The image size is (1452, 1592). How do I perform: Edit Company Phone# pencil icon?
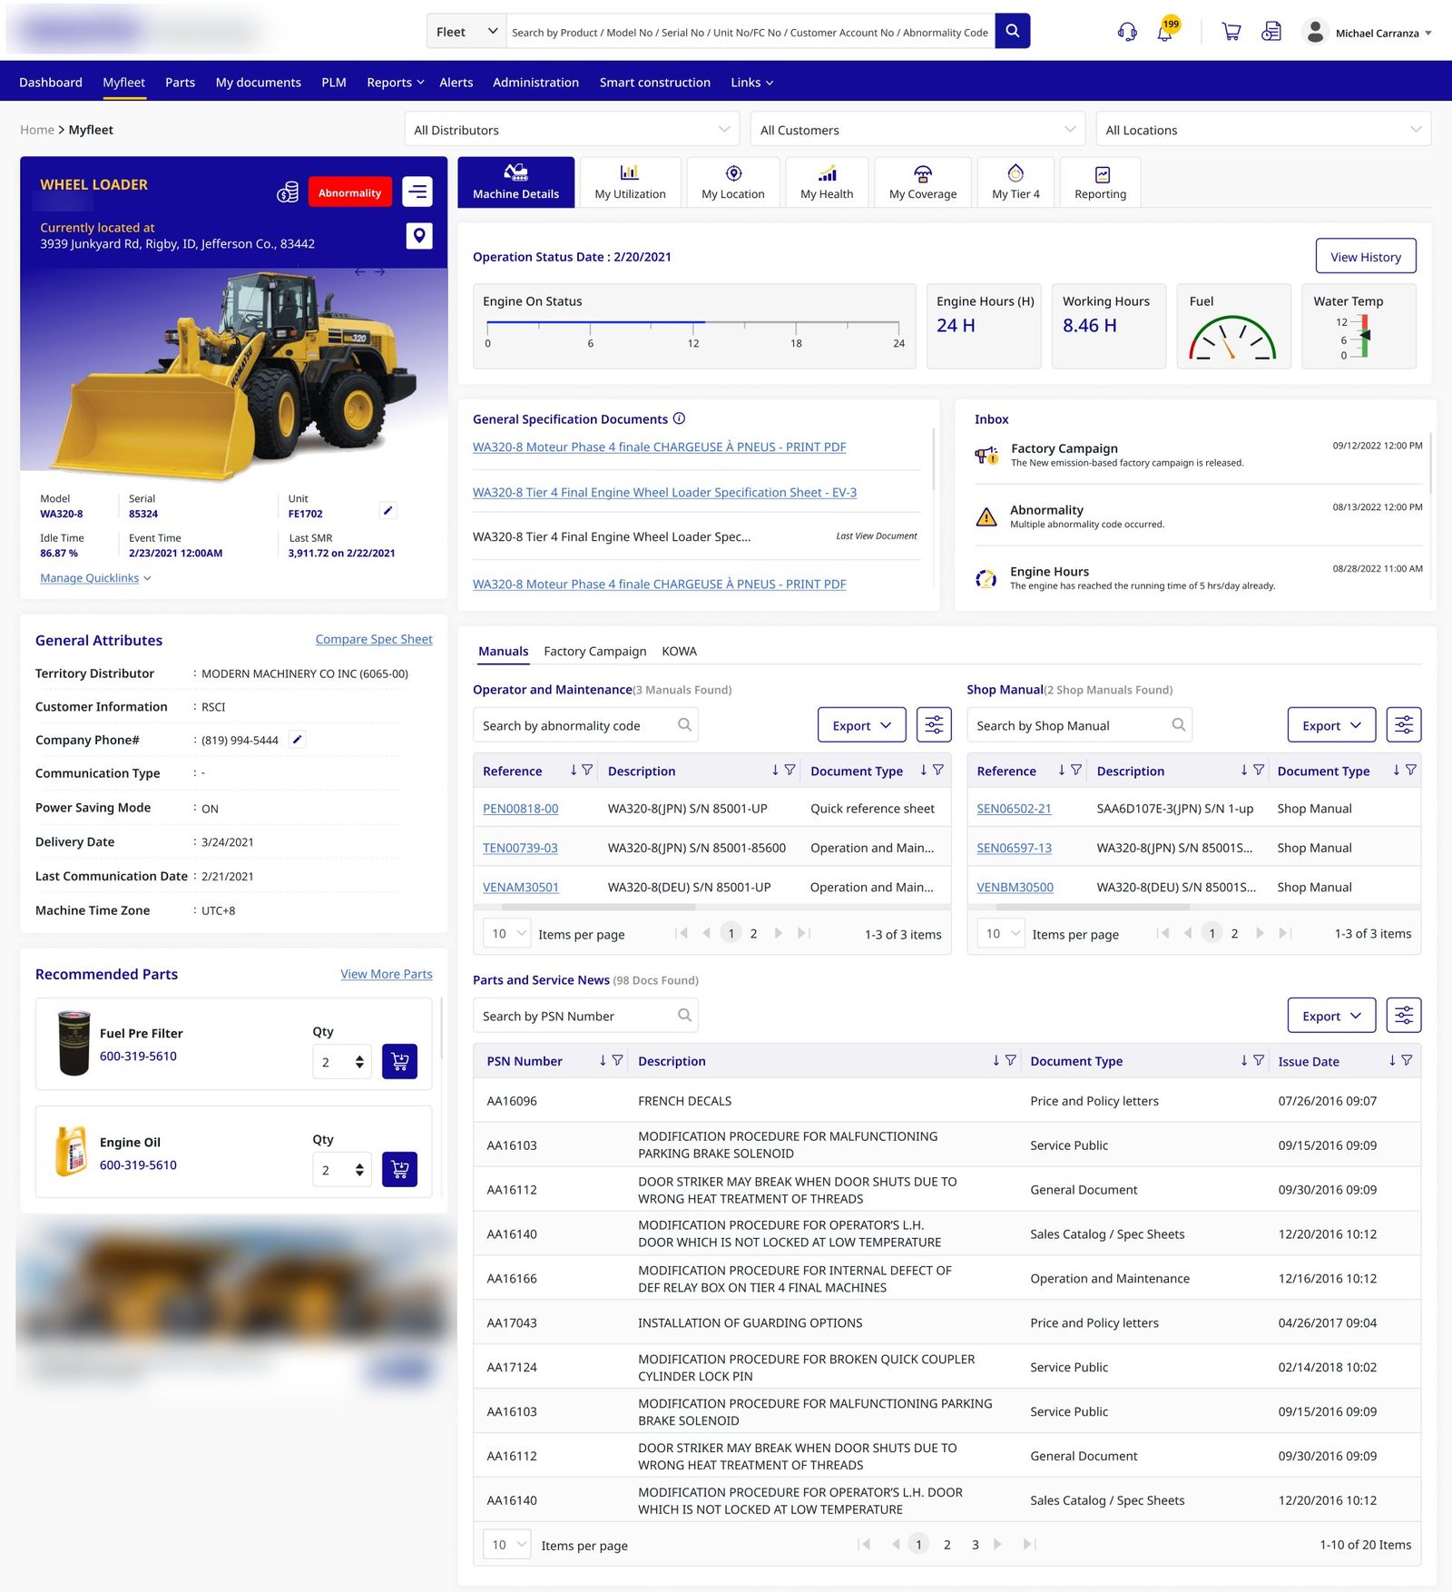click(297, 740)
